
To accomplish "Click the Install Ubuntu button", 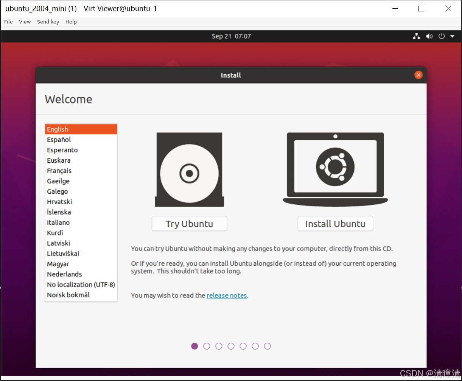I will point(335,224).
